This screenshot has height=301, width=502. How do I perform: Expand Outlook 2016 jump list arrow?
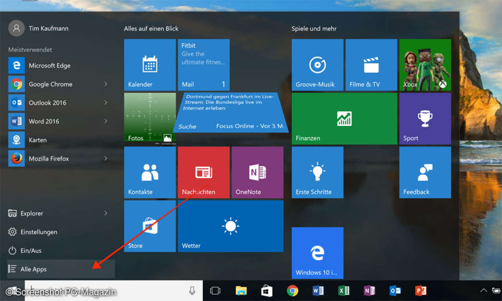pos(106,103)
